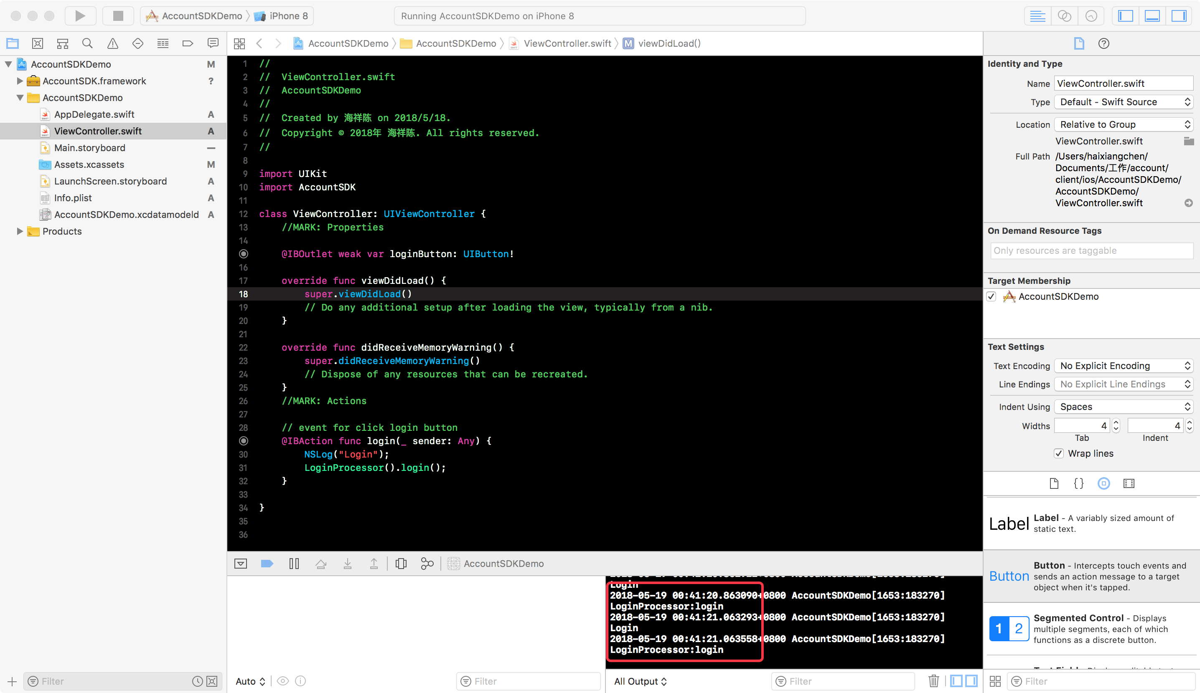Toggle the variables view pane
The width and height of the screenshot is (1200, 693).
[956, 680]
